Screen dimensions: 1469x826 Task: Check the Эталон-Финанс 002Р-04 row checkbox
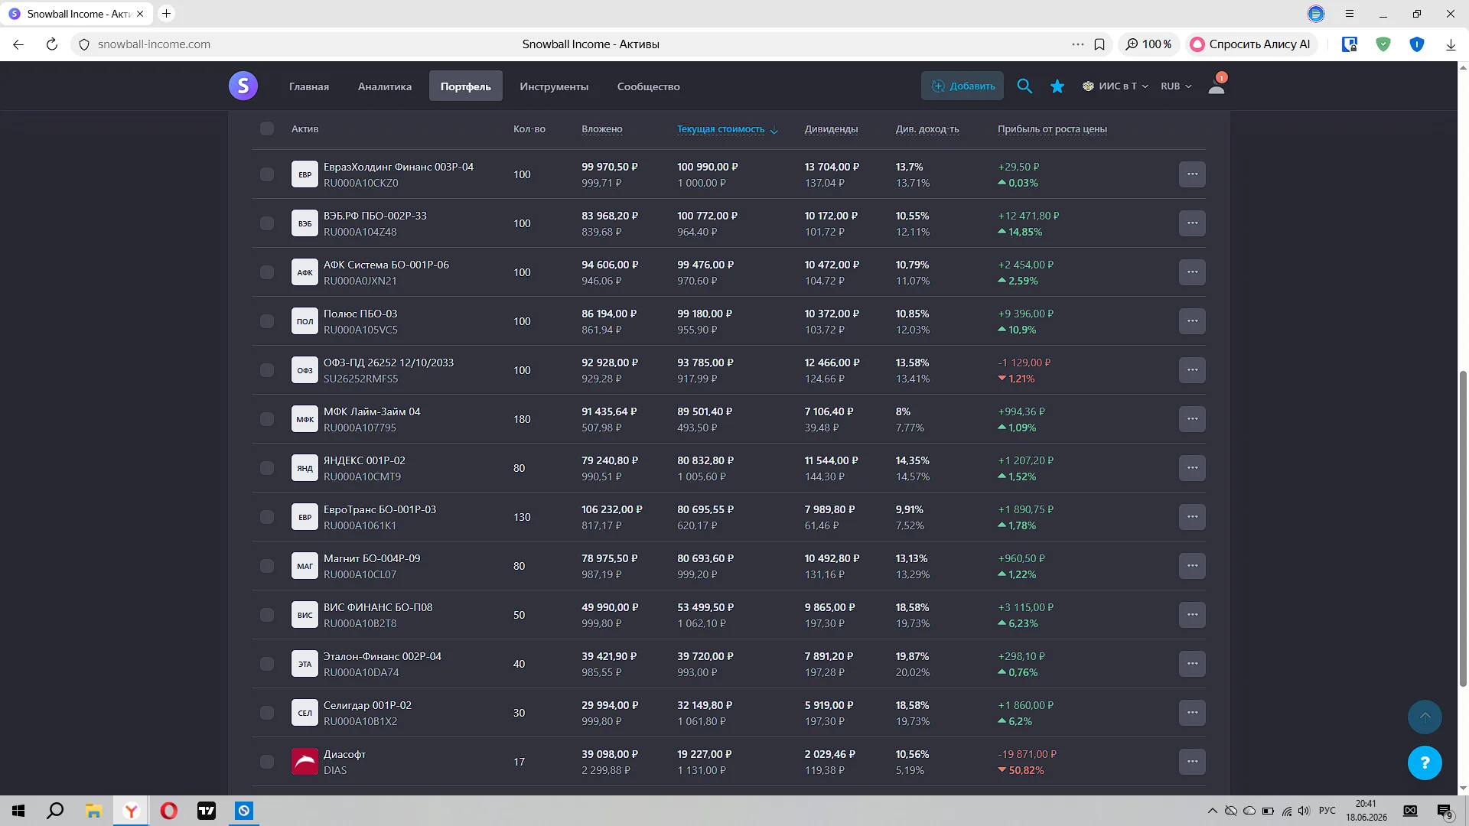(266, 664)
